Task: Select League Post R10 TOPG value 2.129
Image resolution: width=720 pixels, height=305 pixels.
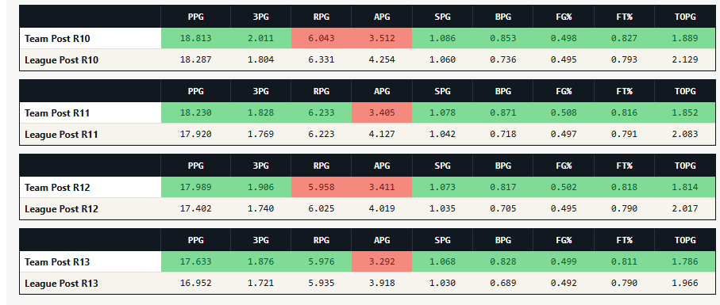Action: (x=685, y=60)
